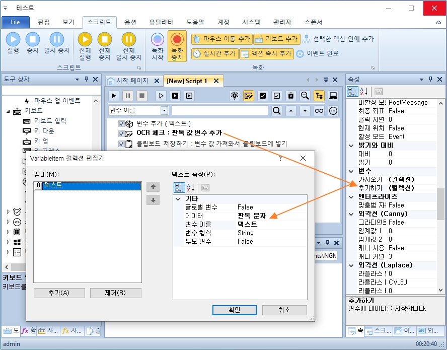Image resolution: width=447 pixels, height=350 pixels.
Task: Click 확인 button in collection editor
Action: 235,310
